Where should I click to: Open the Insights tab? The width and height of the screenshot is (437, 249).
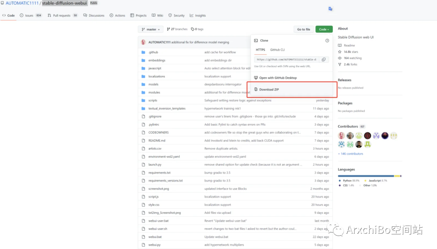pos(197,16)
